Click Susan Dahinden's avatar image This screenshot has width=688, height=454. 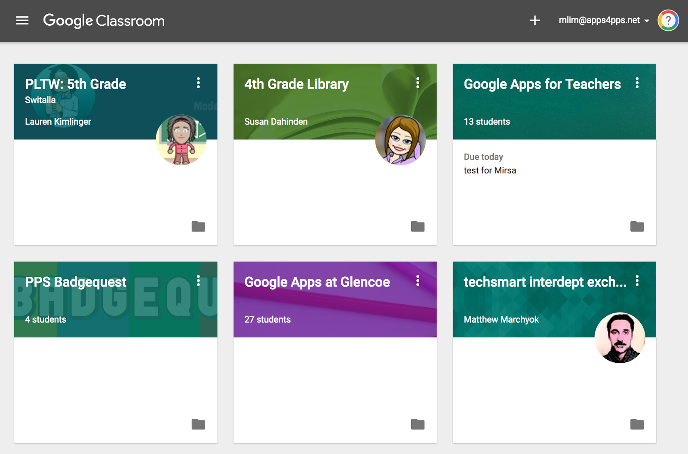point(400,139)
